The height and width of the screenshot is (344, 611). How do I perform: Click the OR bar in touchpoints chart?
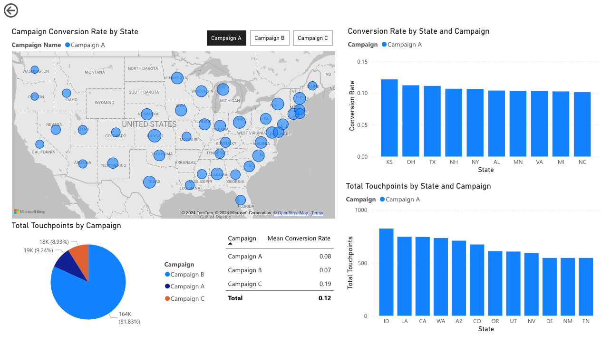click(495, 284)
